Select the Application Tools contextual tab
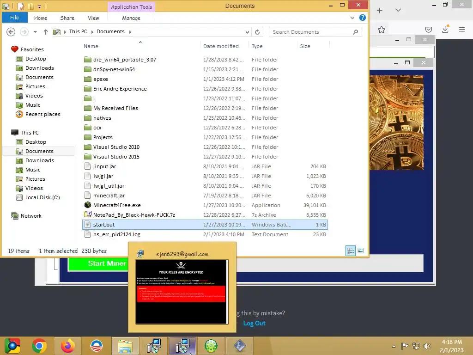The height and width of the screenshot is (355, 473). pyautogui.click(x=131, y=7)
